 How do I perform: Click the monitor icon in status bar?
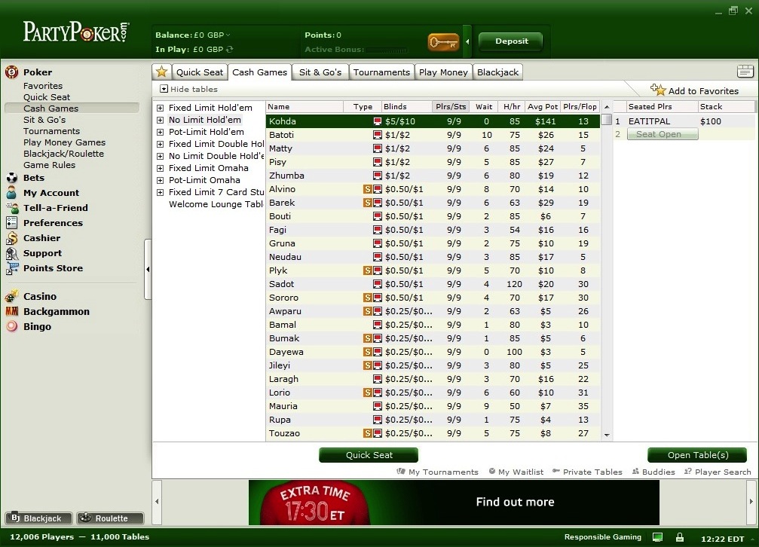tap(657, 537)
